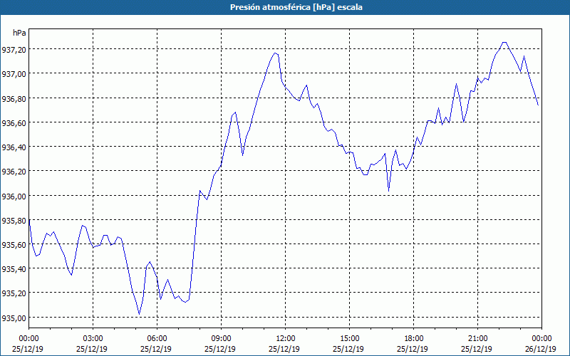Click the 'hPa' unit label

tap(19, 33)
